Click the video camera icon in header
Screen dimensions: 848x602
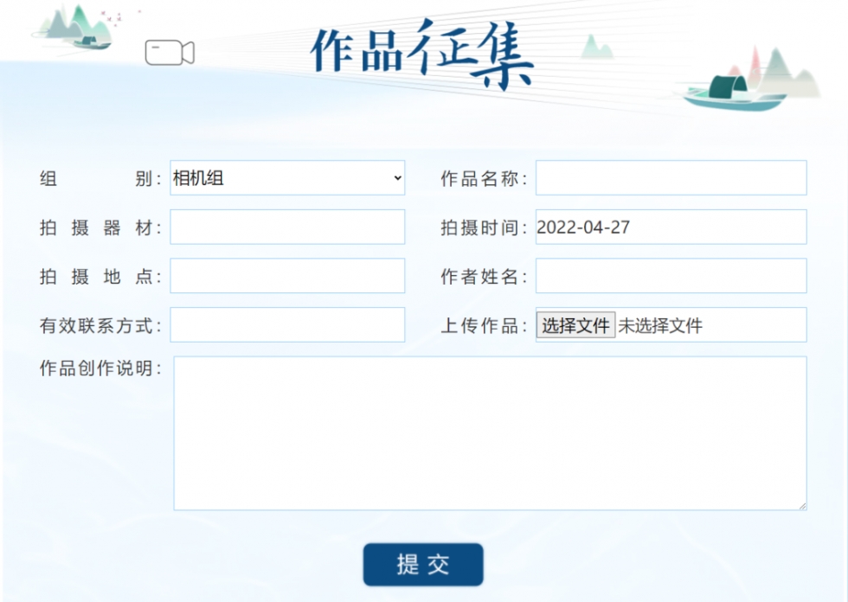pos(170,53)
